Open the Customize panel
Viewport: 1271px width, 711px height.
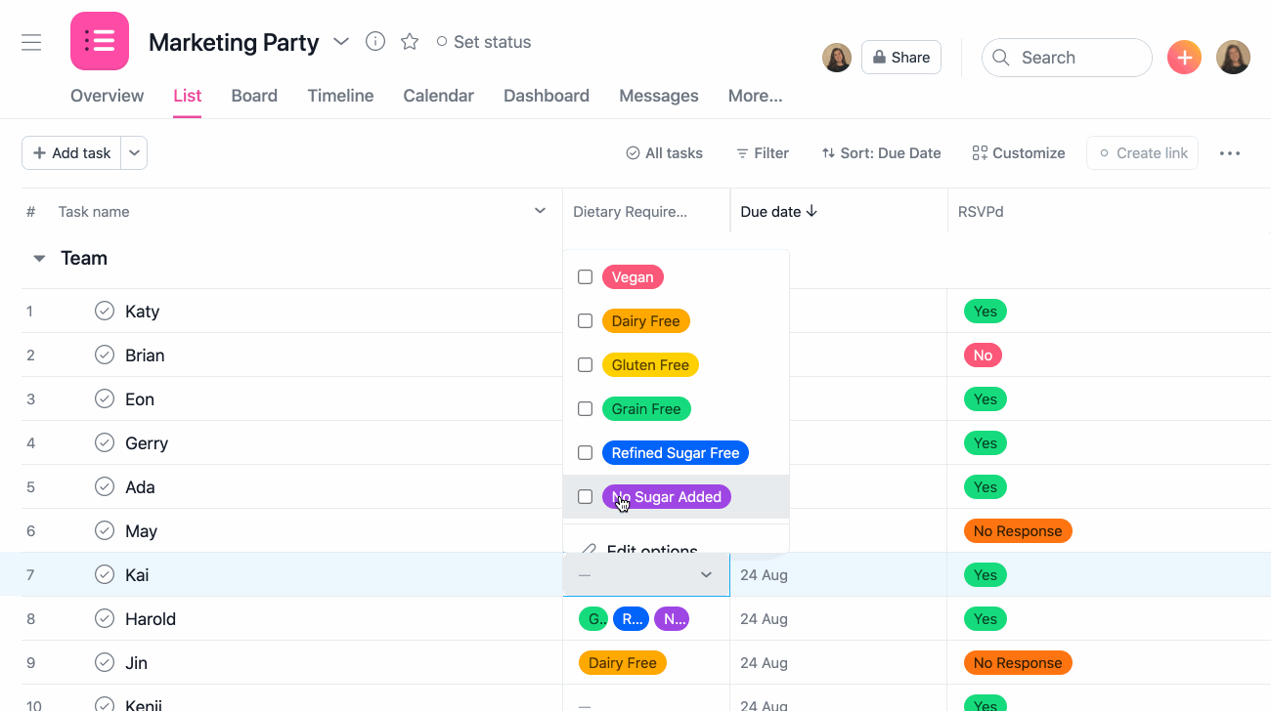click(1018, 152)
